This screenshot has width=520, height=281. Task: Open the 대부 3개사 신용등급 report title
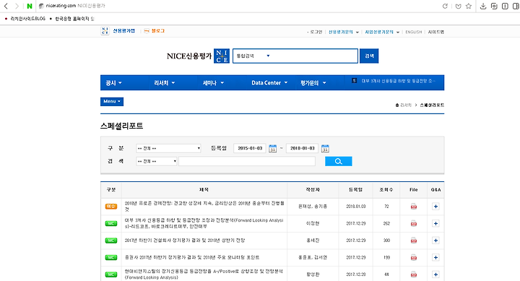click(204, 223)
